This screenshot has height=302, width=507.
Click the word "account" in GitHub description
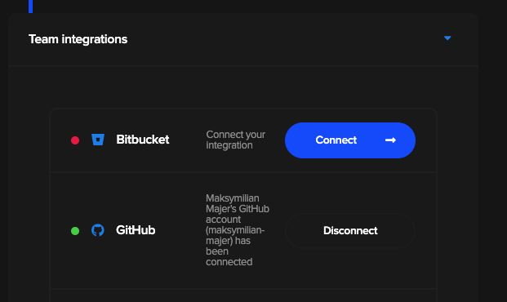(x=223, y=220)
